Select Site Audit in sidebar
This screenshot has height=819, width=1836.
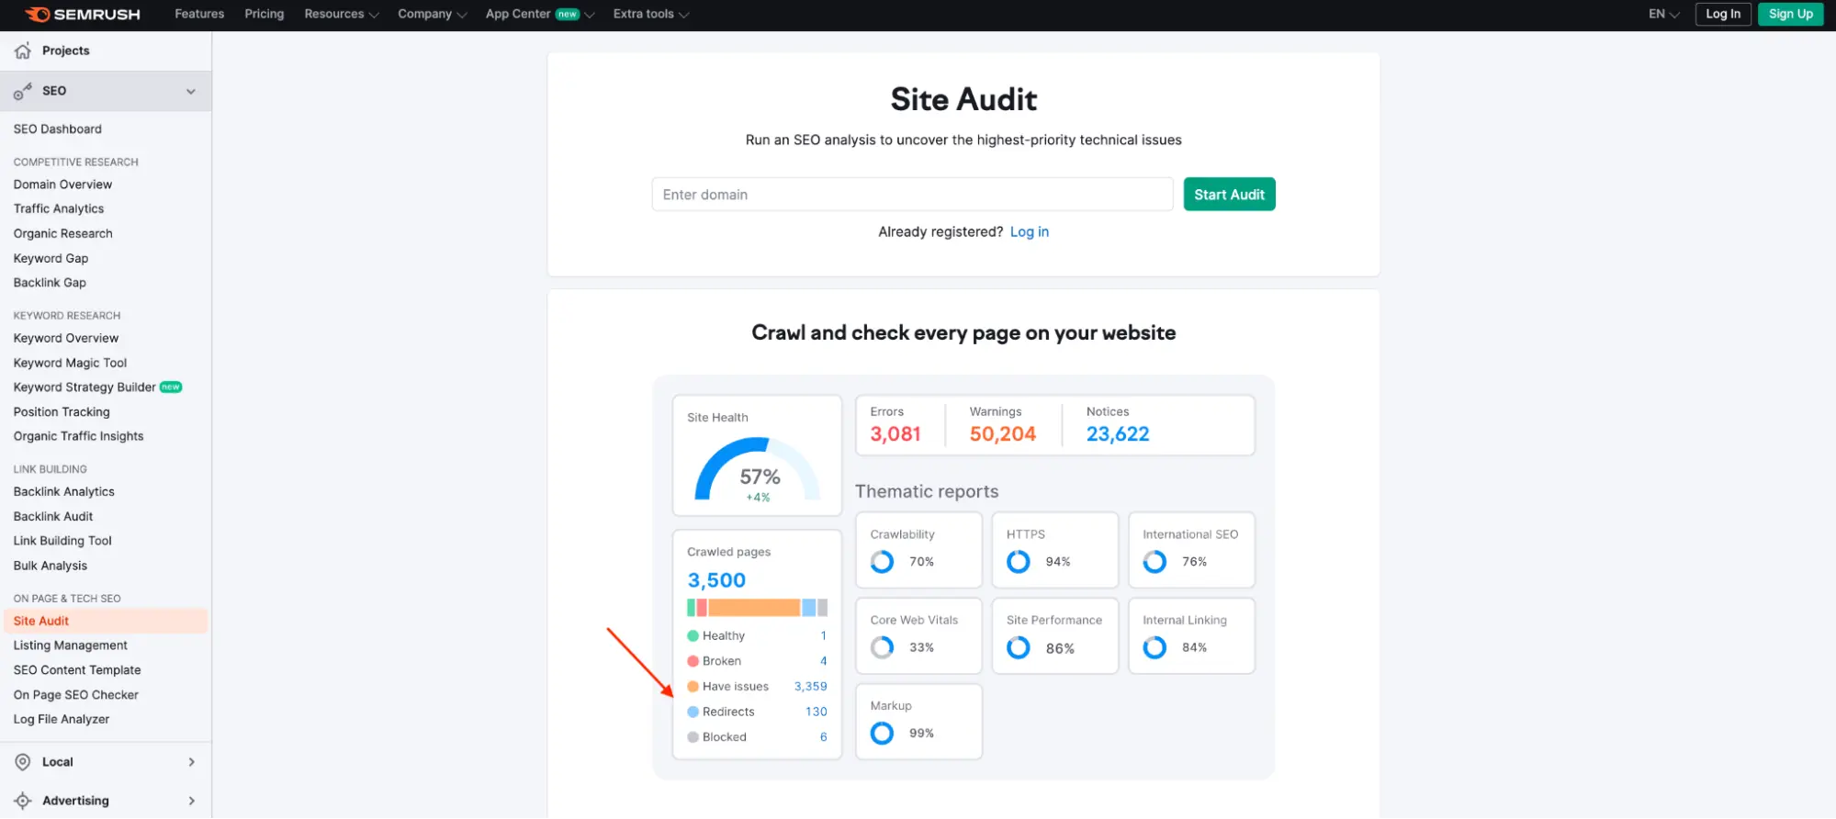click(106, 622)
